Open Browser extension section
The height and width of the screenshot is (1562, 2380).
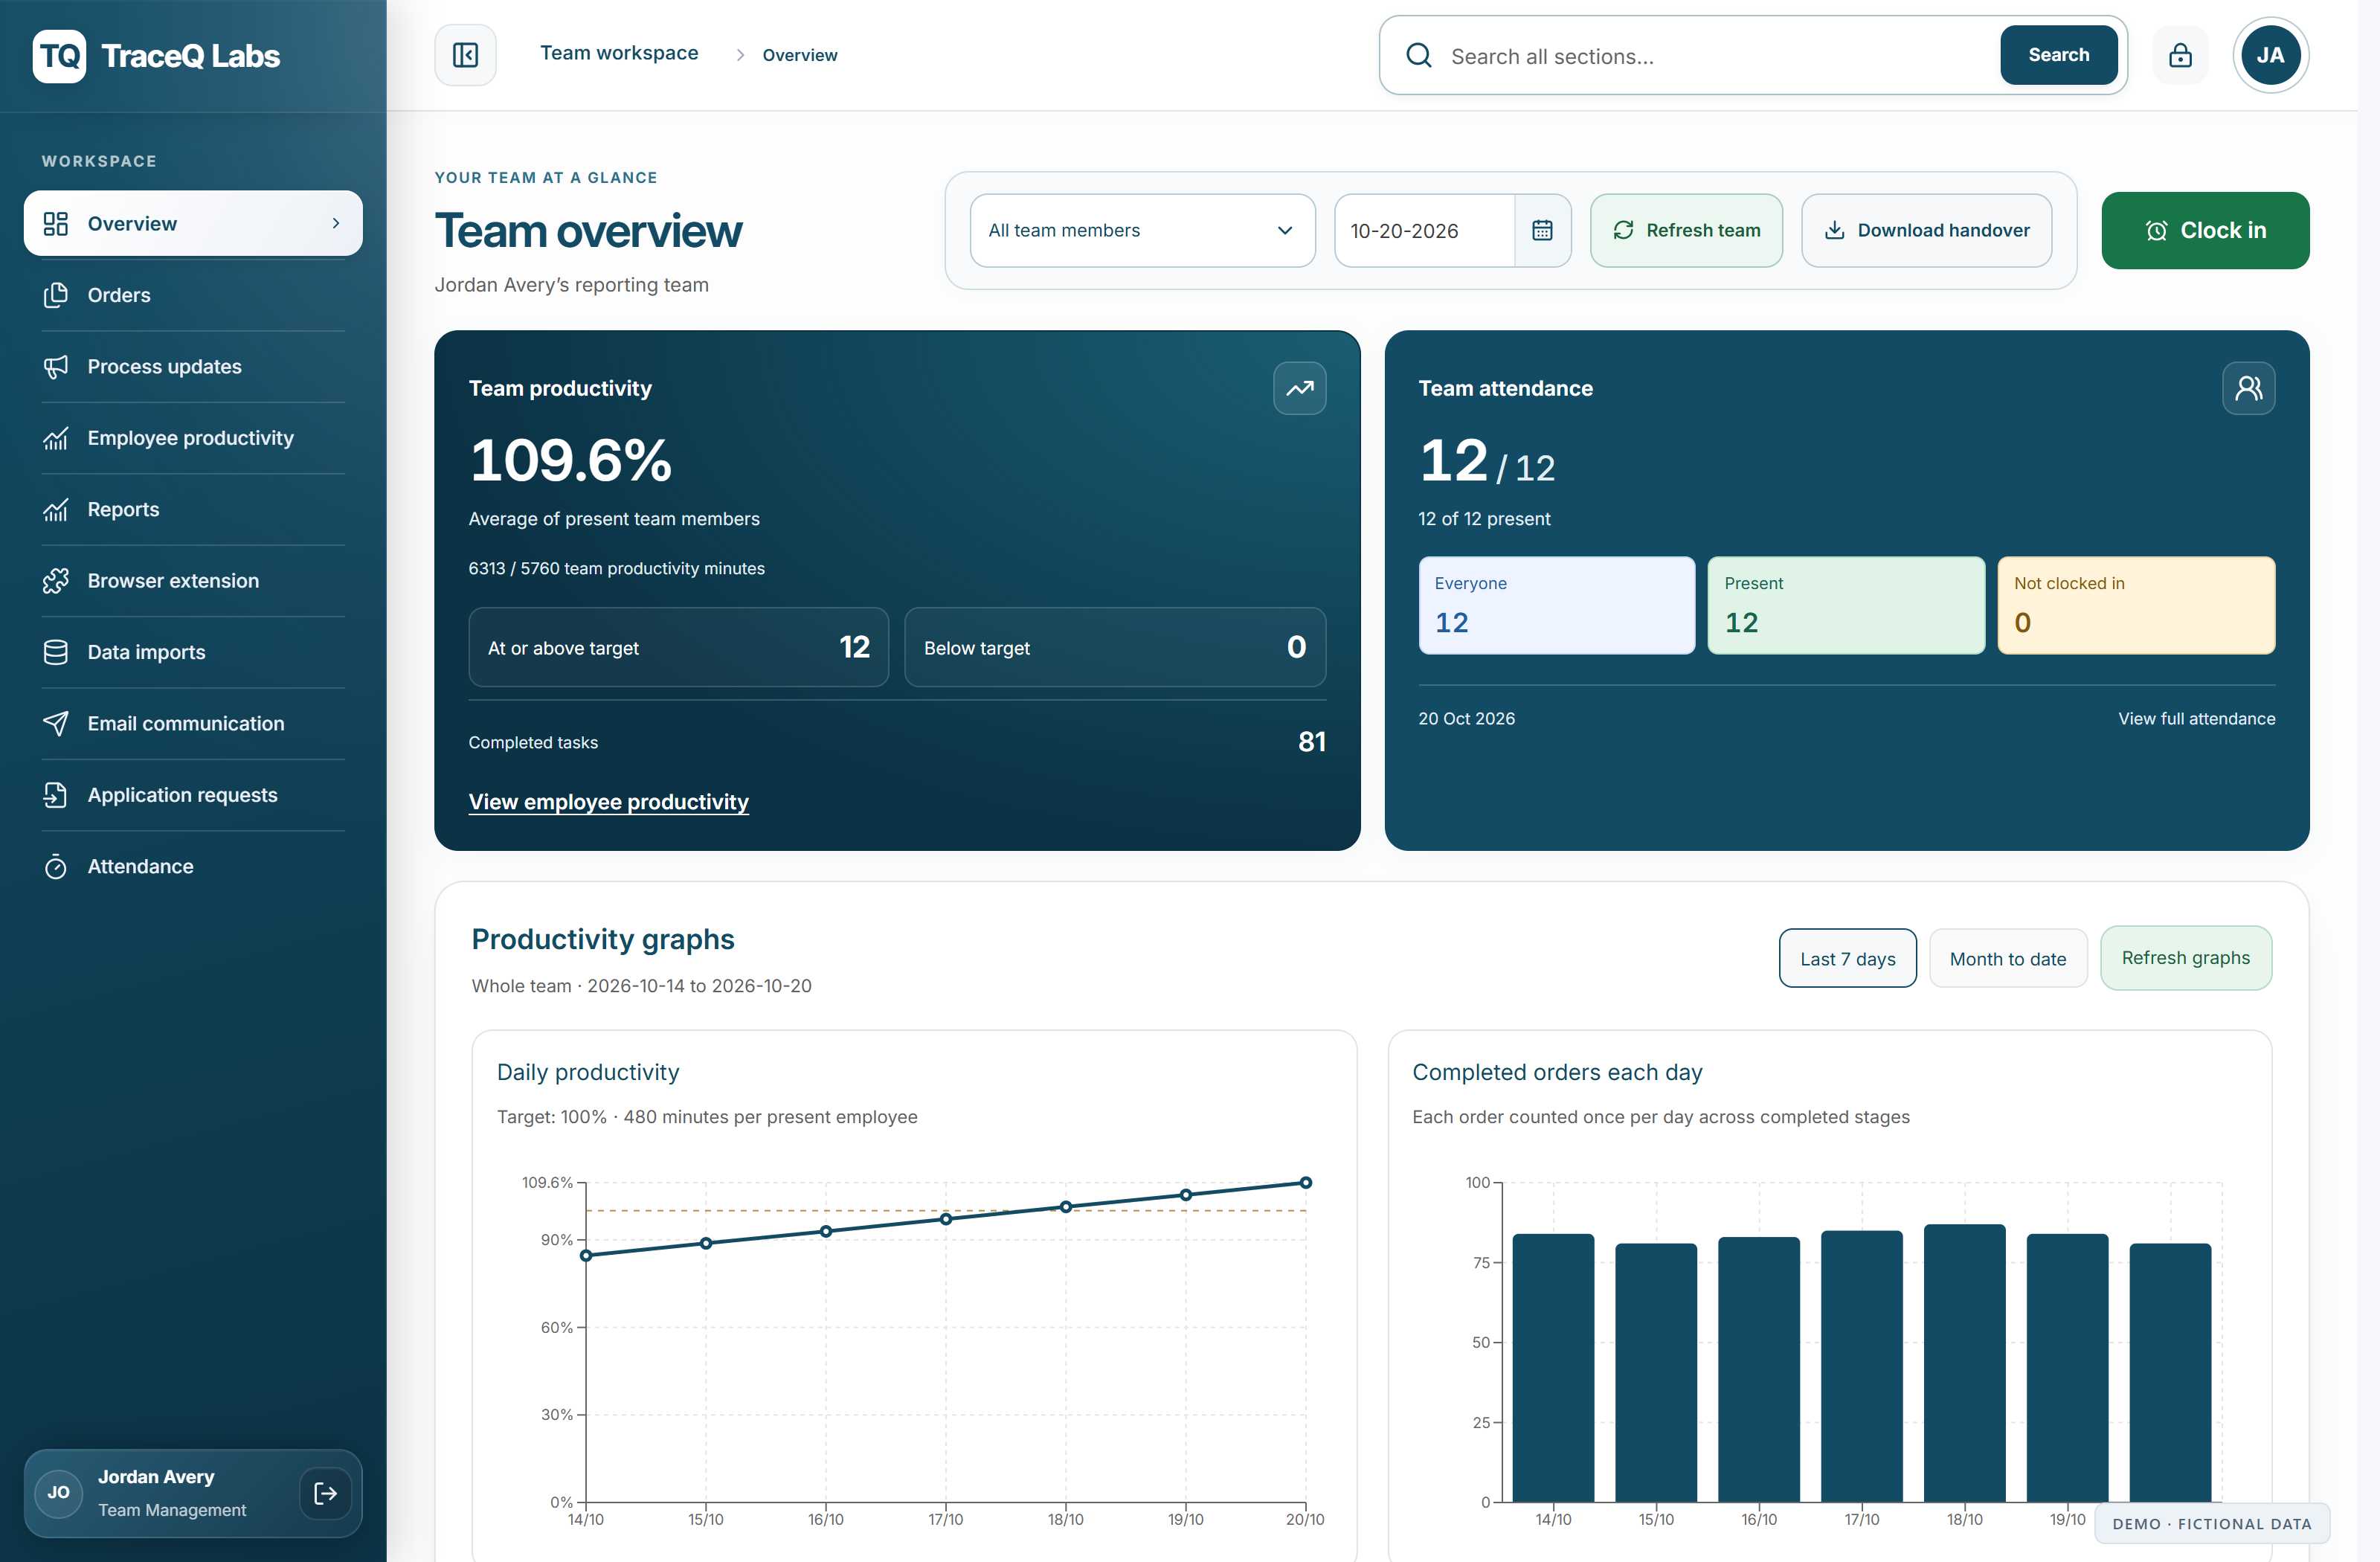193,581
